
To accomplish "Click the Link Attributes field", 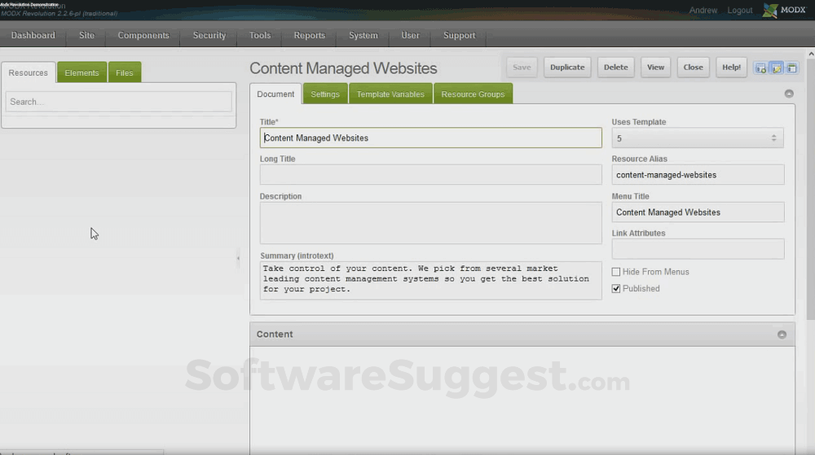I will coord(698,249).
